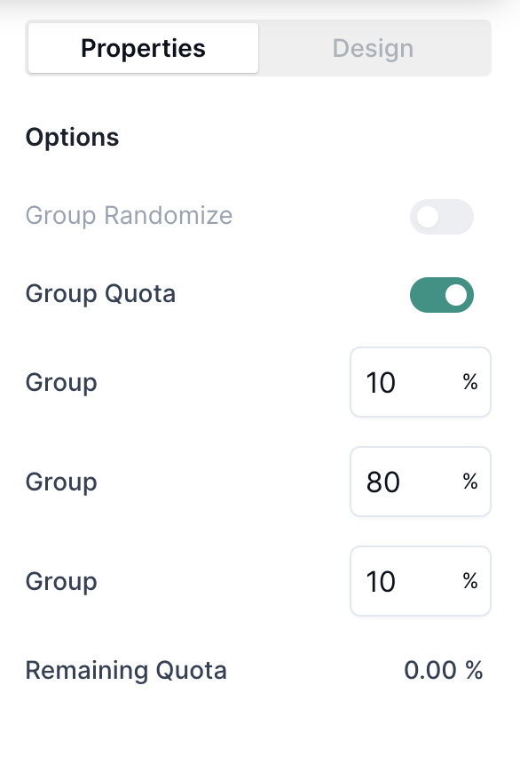Select the Properties tab
The width and height of the screenshot is (520, 757).
[x=143, y=48]
